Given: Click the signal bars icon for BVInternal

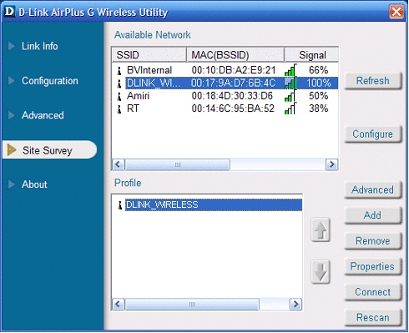Looking at the screenshot, I should (x=290, y=70).
